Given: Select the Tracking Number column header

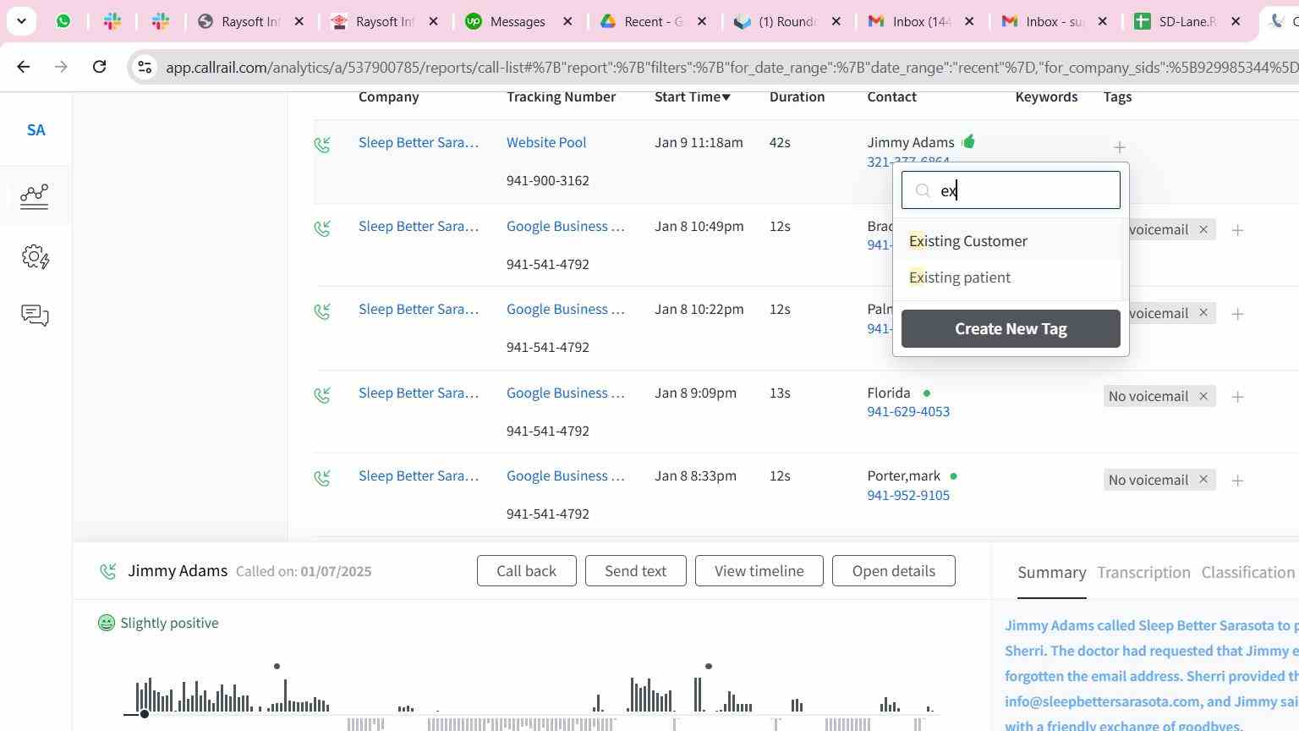Looking at the screenshot, I should (561, 97).
